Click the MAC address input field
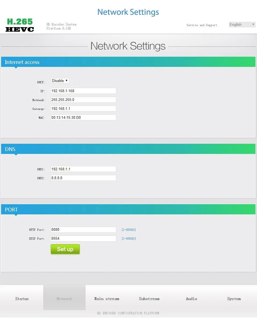 (83, 117)
